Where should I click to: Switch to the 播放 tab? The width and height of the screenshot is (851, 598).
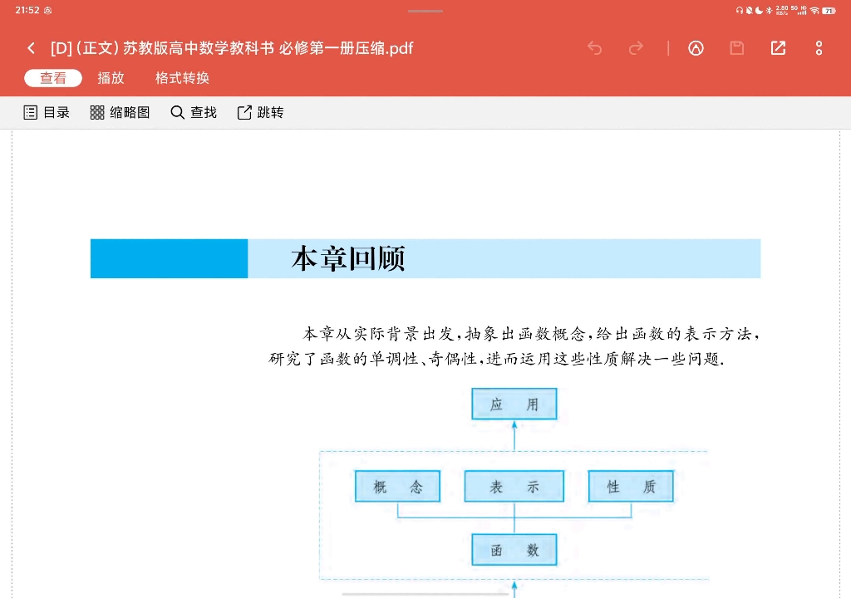(111, 78)
